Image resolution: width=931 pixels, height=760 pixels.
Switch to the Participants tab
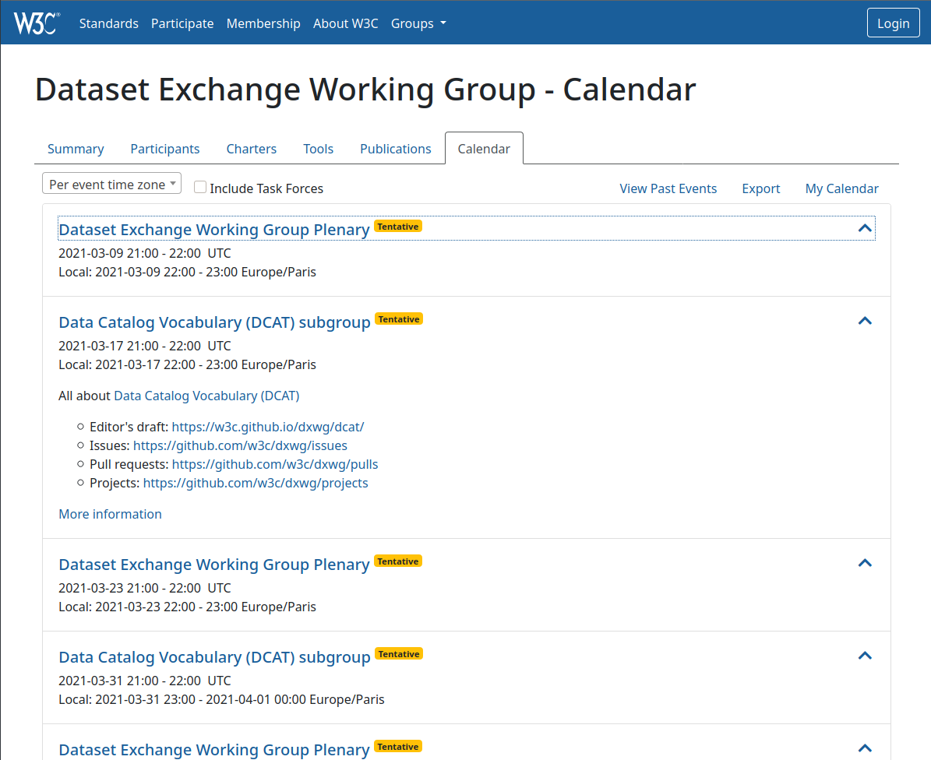[164, 149]
